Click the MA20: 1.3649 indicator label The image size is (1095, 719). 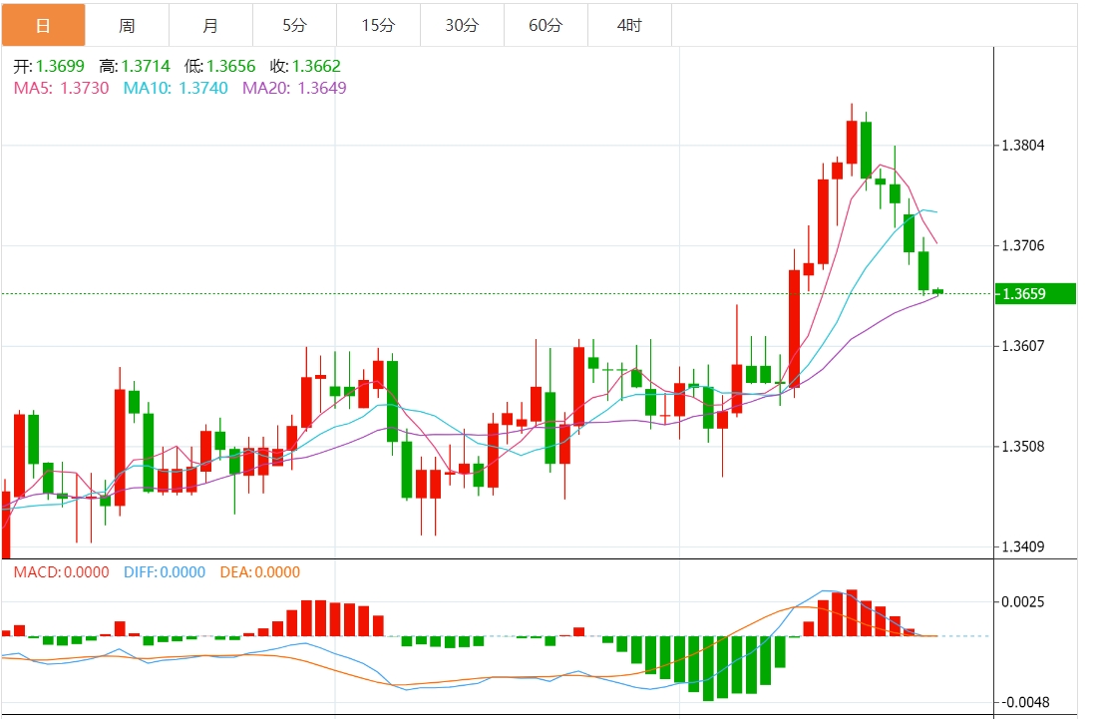[x=294, y=88]
